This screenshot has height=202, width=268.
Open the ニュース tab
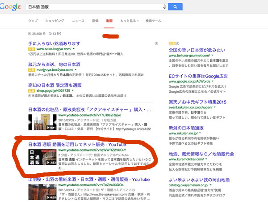(78, 21)
